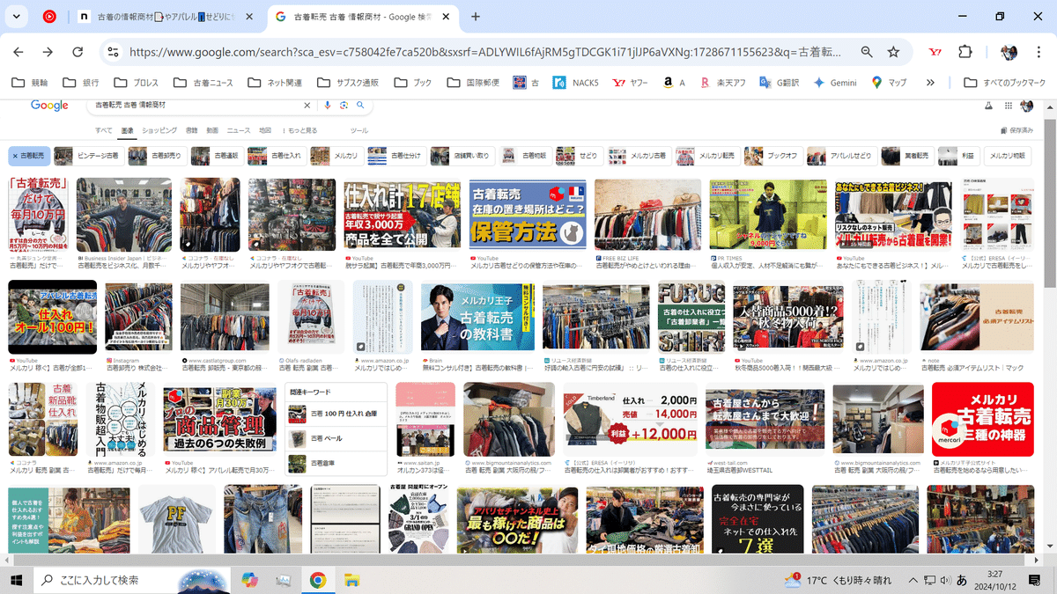Switch to the YouTube Music browser tab

[x=49, y=17]
